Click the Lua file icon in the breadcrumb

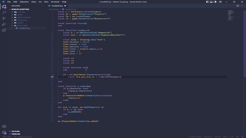63,9
